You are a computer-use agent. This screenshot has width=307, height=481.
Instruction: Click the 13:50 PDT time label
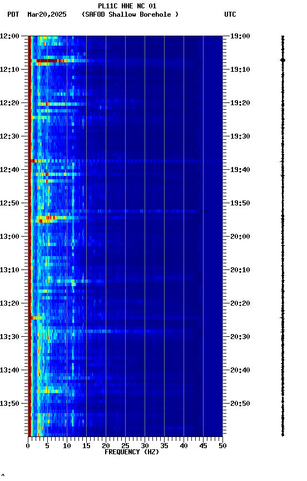pos(9,404)
